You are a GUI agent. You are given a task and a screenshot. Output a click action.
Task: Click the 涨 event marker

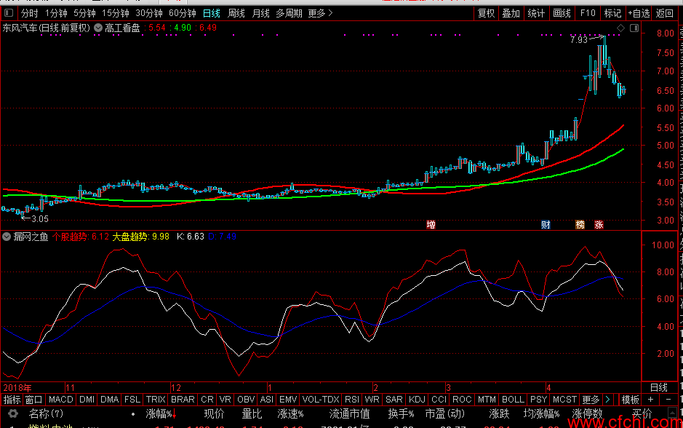click(x=599, y=224)
